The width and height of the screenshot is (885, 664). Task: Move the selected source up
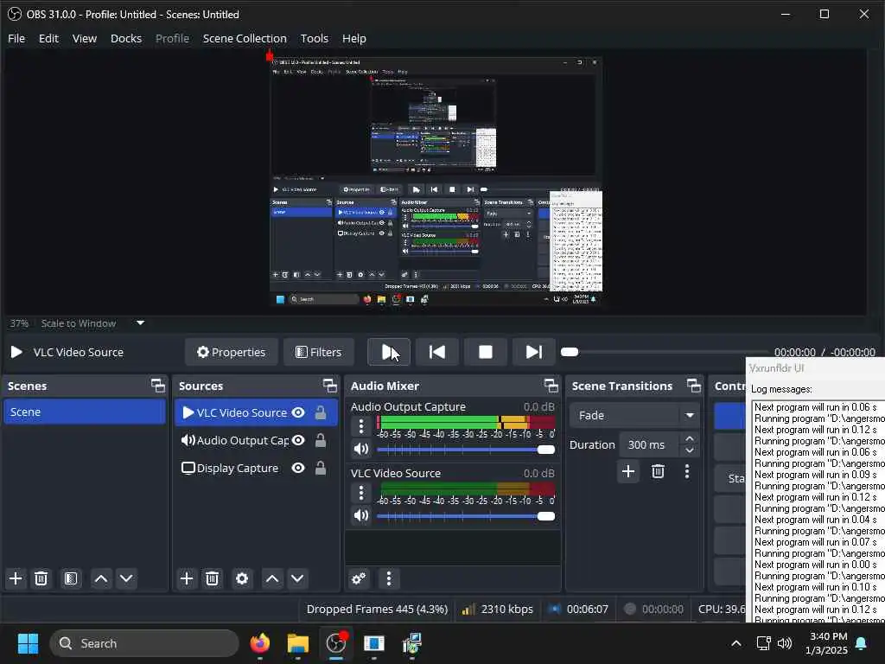pos(272,578)
